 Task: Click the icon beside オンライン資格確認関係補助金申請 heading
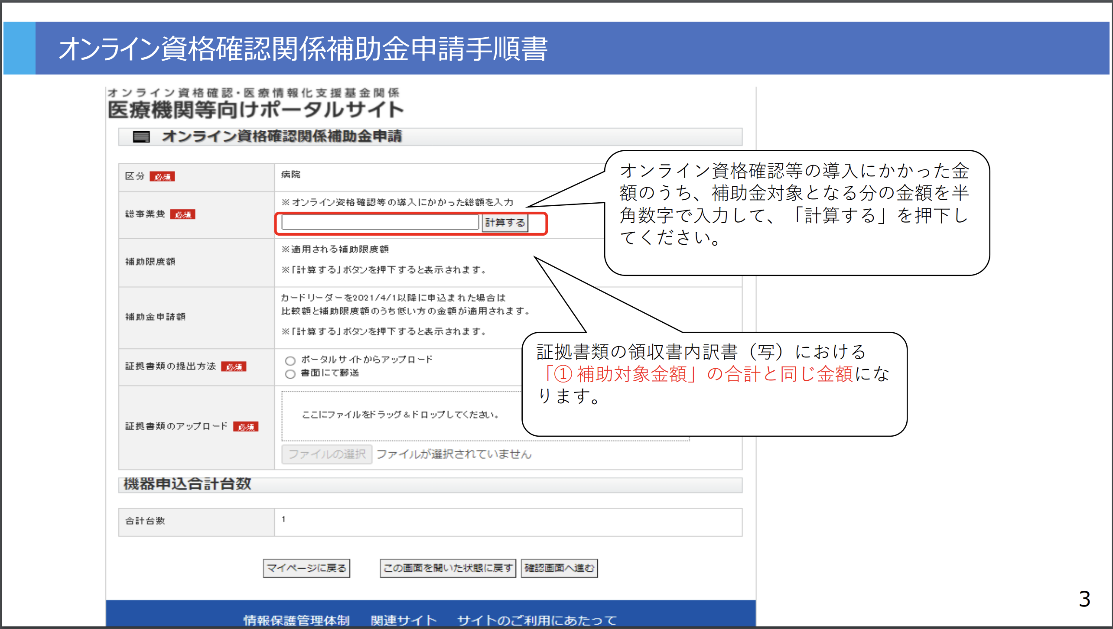coord(141,137)
